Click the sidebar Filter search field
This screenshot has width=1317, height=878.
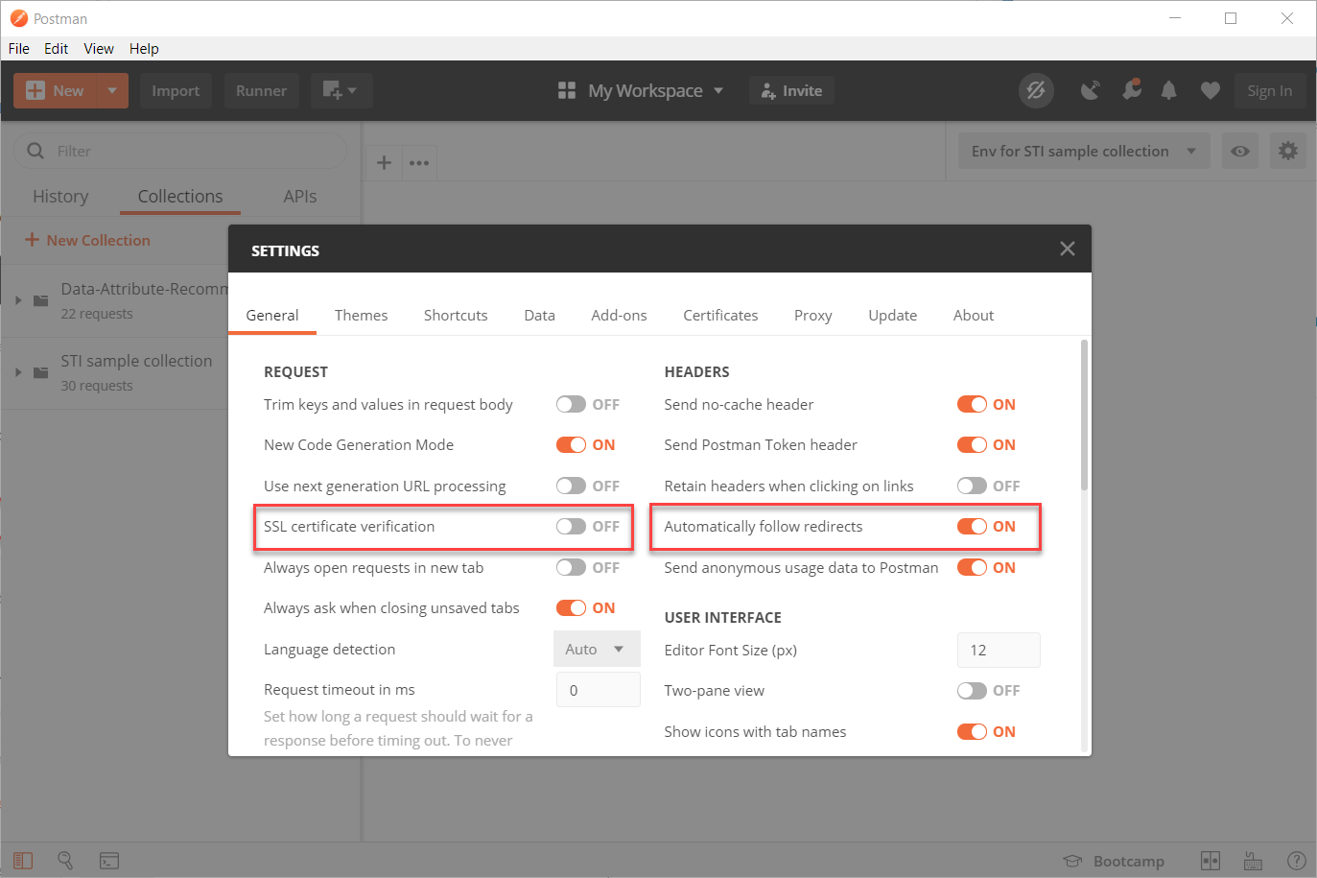coord(180,151)
